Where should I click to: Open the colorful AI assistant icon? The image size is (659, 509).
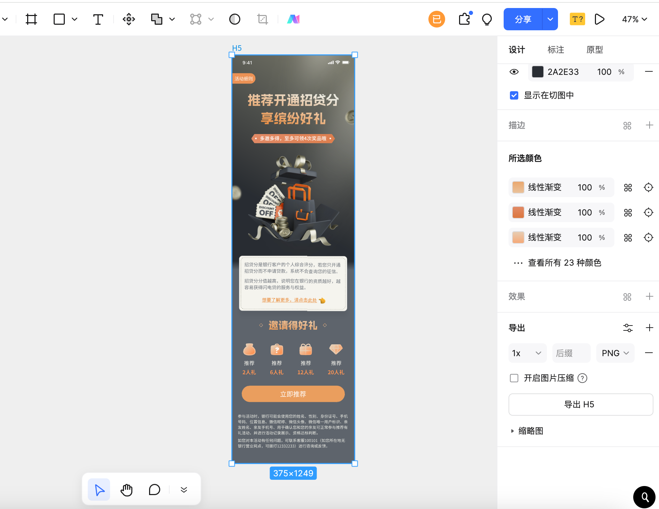293,19
